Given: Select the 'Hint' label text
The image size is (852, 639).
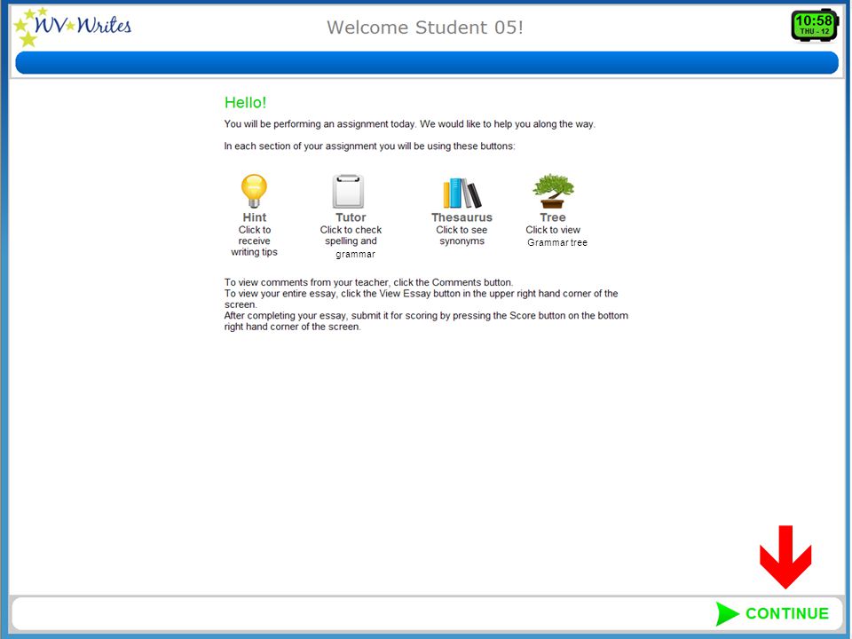Looking at the screenshot, I should (x=255, y=217).
